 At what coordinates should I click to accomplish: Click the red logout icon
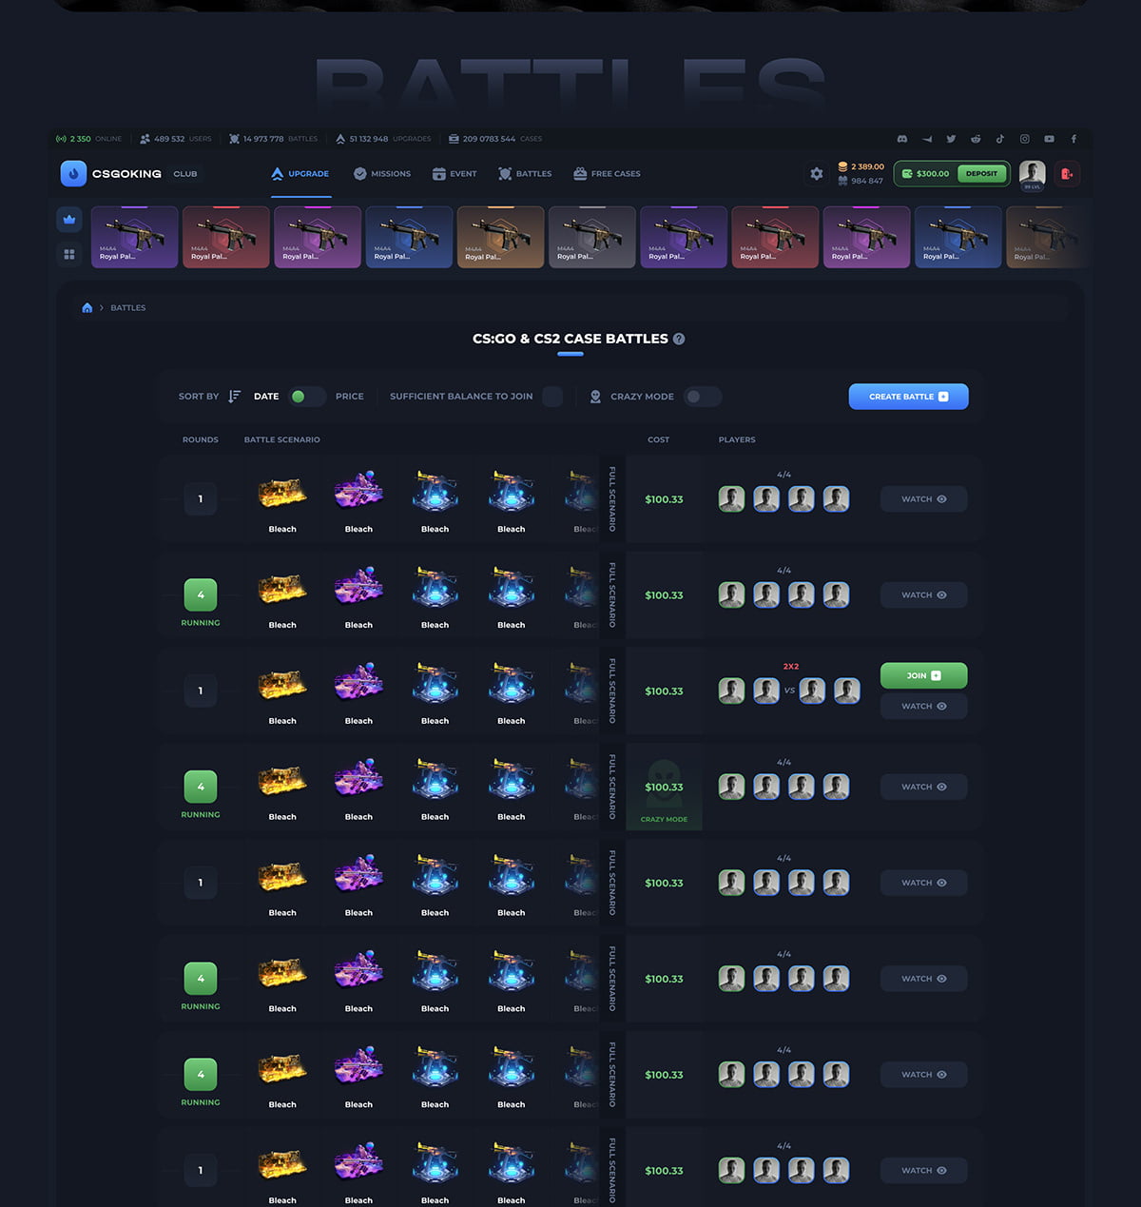(x=1067, y=174)
